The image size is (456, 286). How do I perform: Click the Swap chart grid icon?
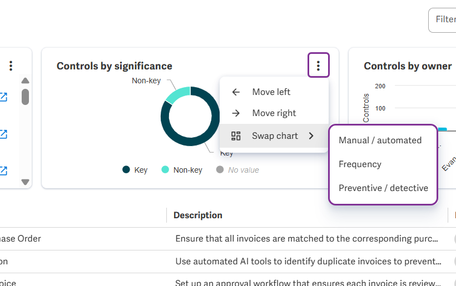point(236,136)
